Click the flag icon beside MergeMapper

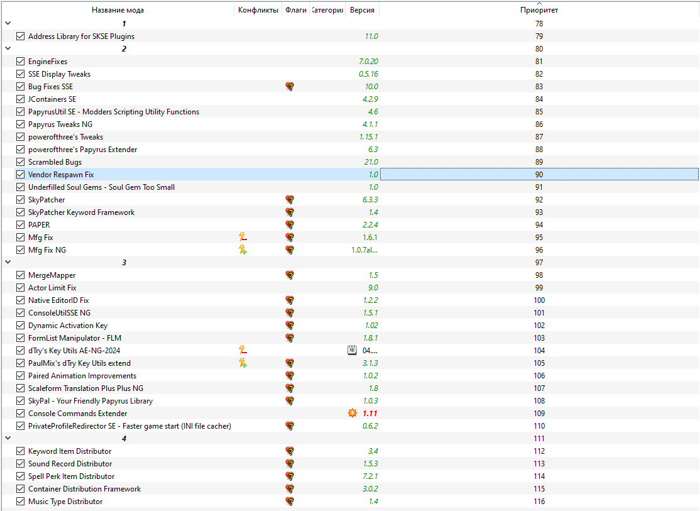[x=290, y=275]
